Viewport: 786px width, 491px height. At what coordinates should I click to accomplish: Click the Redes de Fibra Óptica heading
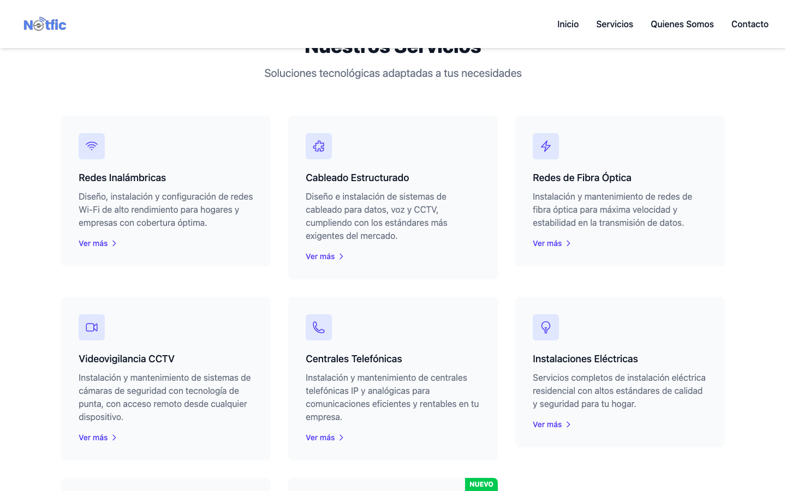582,178
